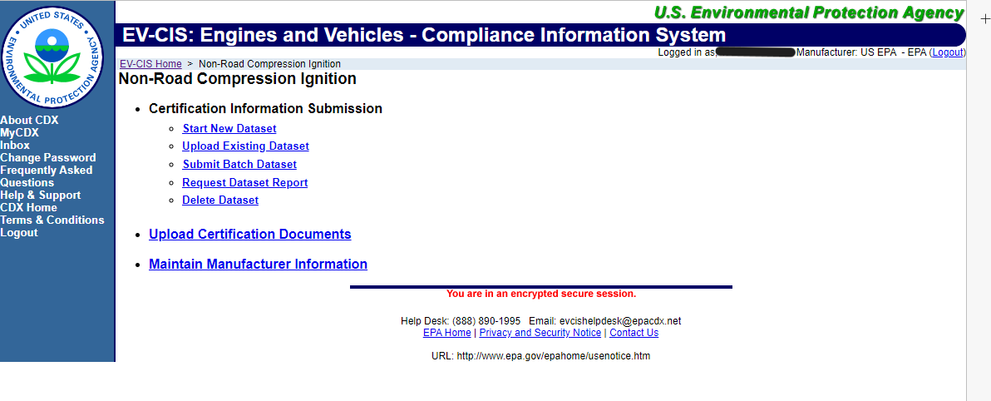
Task: Open About CDX in sidebar
Action: click(x=29, y=120)
